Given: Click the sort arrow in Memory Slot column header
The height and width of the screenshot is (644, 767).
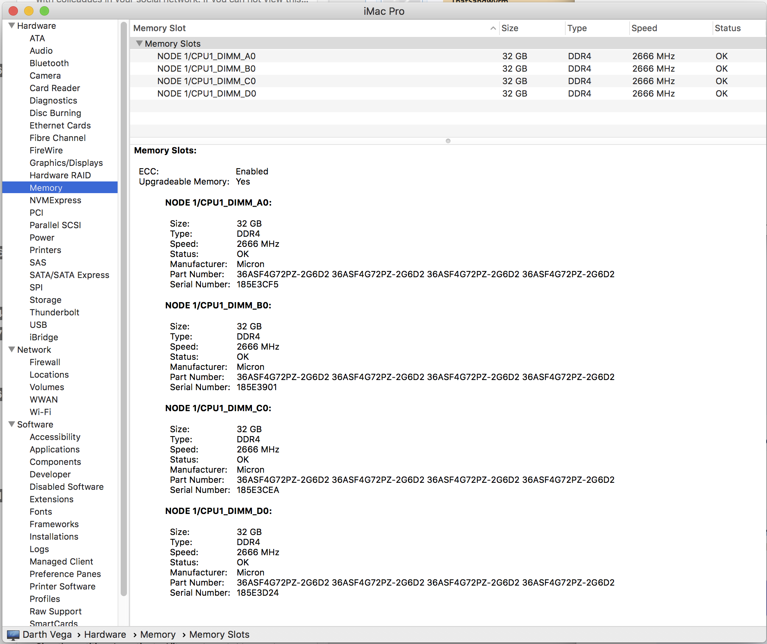Looking at the screenshot, I should (x=493, y=28).
